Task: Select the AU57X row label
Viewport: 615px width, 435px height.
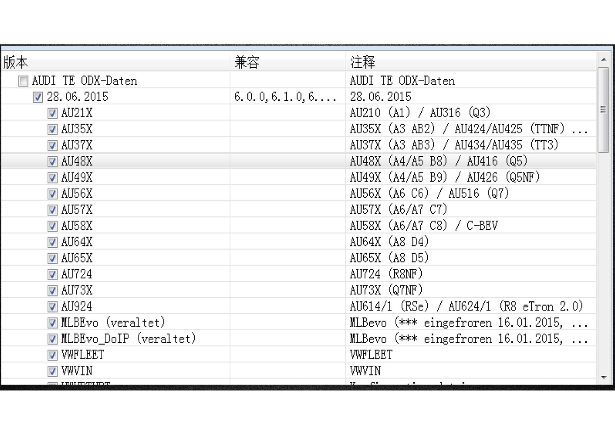Action: 77,210
